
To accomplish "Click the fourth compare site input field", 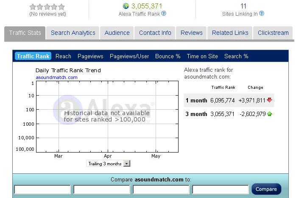I will pyautogui.click(x=220, y=190).
